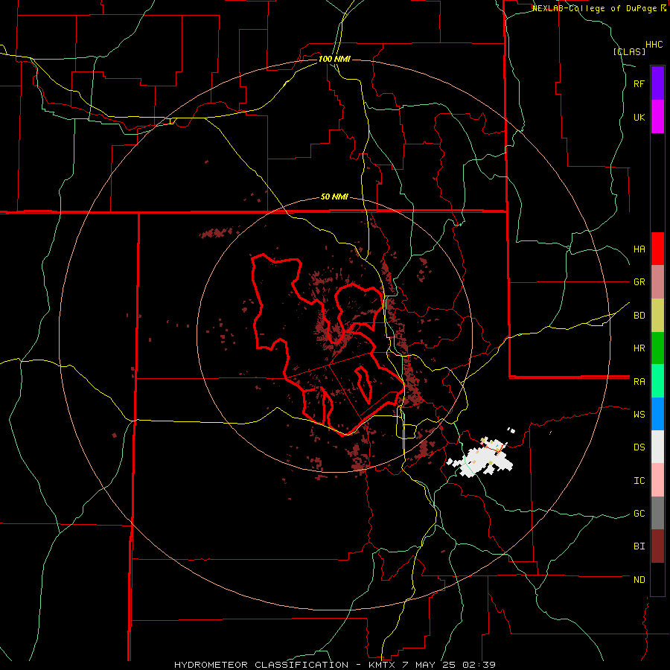Click the UK magenta legend swatch
Viewport: 670px width, 670px height.
point(657,117)
